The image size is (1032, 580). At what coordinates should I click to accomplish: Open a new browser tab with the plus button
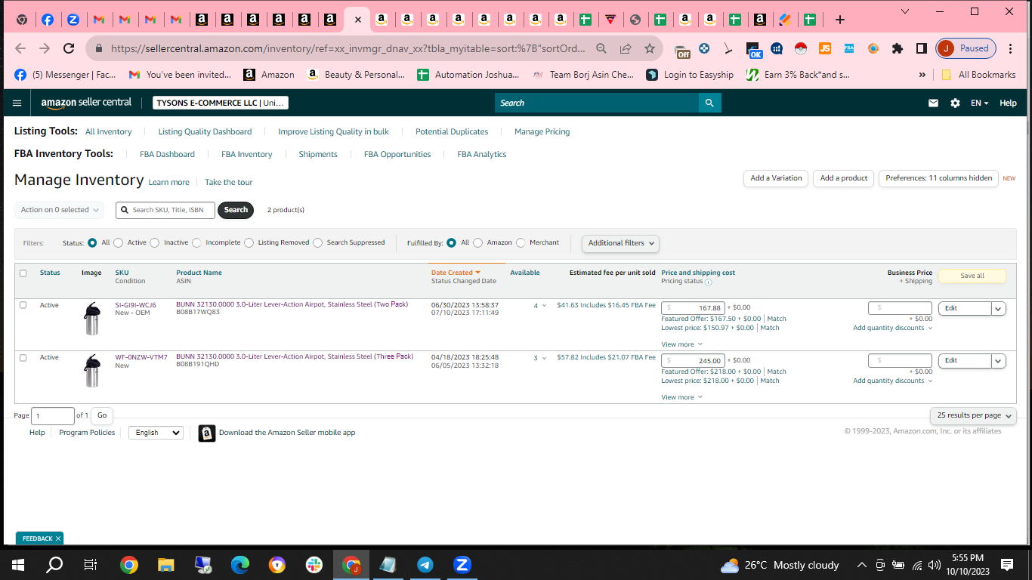click(x=839, y=20)
